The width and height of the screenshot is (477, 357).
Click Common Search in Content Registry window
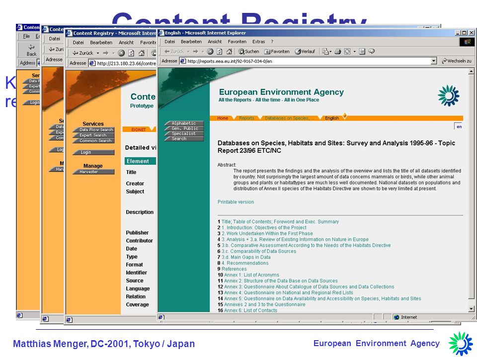pyautogui.click(x=94, y=140)
